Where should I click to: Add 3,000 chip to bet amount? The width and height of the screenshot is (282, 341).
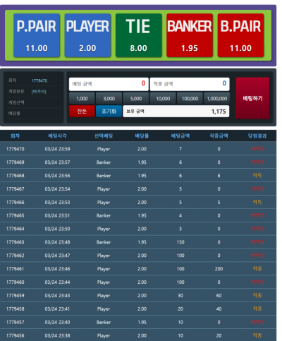pos(109,98)
